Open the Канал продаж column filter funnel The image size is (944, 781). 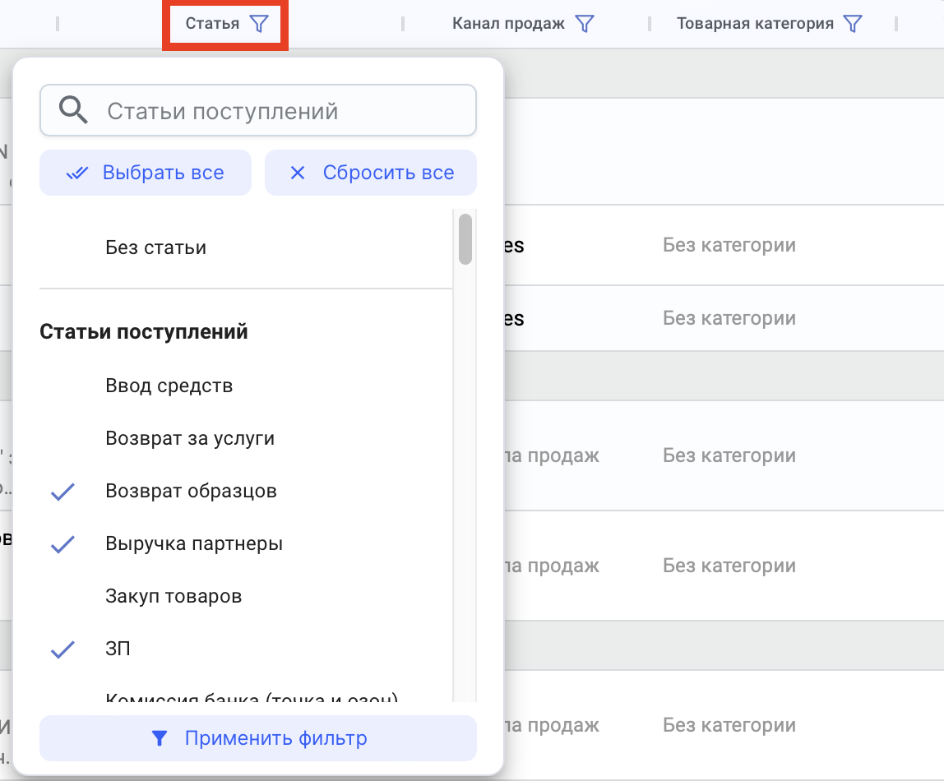[x=584, y=24]
